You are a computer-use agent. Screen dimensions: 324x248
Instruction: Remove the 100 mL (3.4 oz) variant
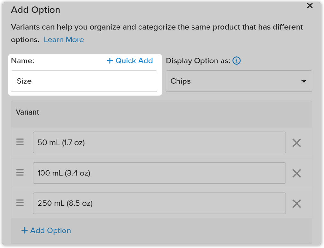click(x=297, y=173)
